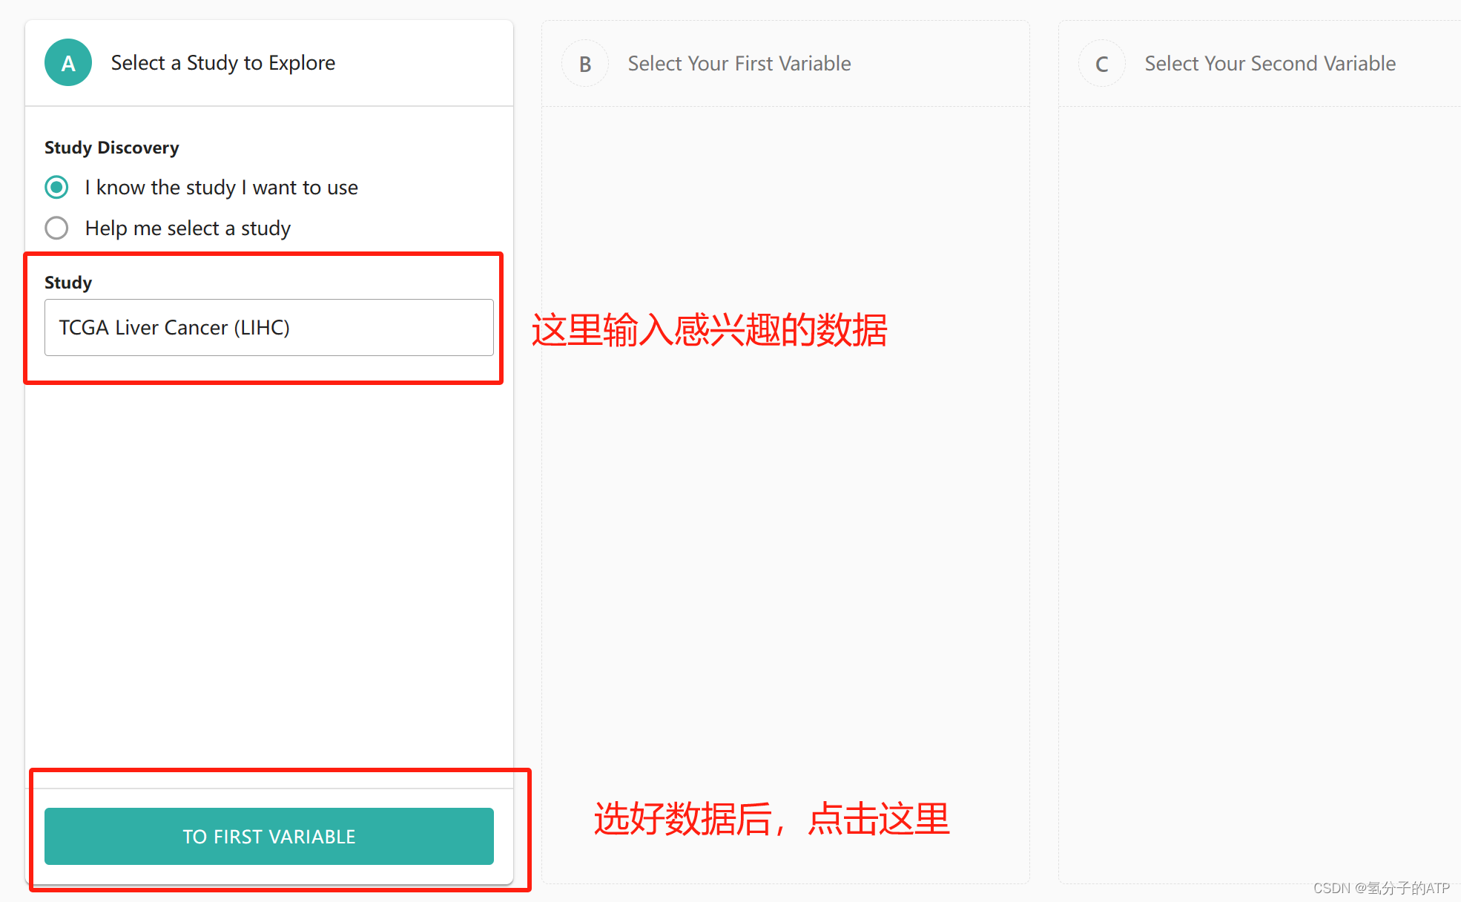This screenshot has height=902, width=1461.
Task: Click the CSDN watermark text
Action: (1380, 888)
